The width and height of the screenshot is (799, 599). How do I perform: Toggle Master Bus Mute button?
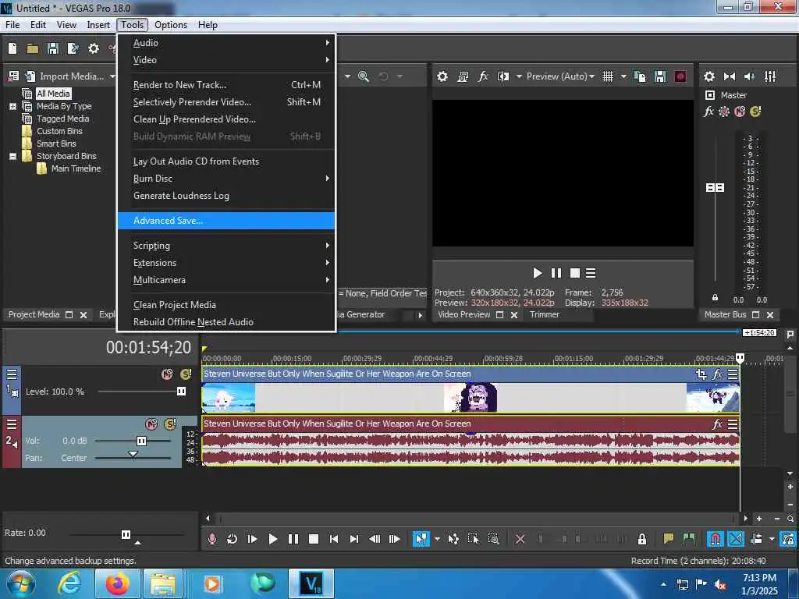(740, 111)
